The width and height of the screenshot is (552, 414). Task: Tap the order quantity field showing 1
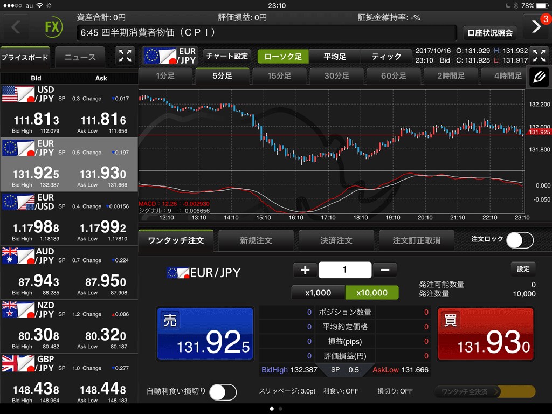click(345, 270)
